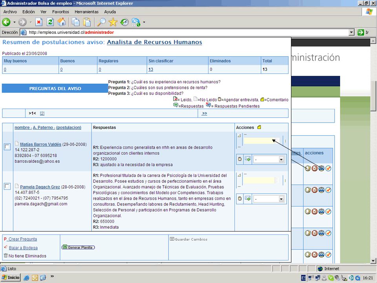
Task: Click the Inicio start button
Action: pyautogui.click(x=11, y=277)
